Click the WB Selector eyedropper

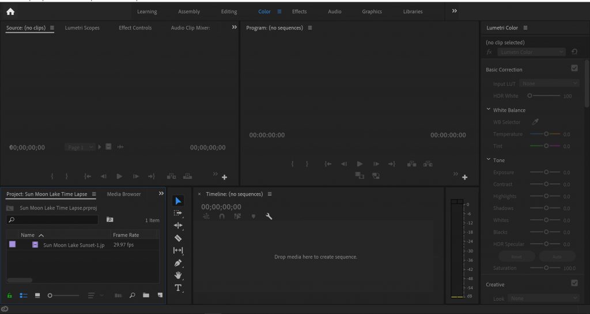pyautogui.click(x=535, y=122)
